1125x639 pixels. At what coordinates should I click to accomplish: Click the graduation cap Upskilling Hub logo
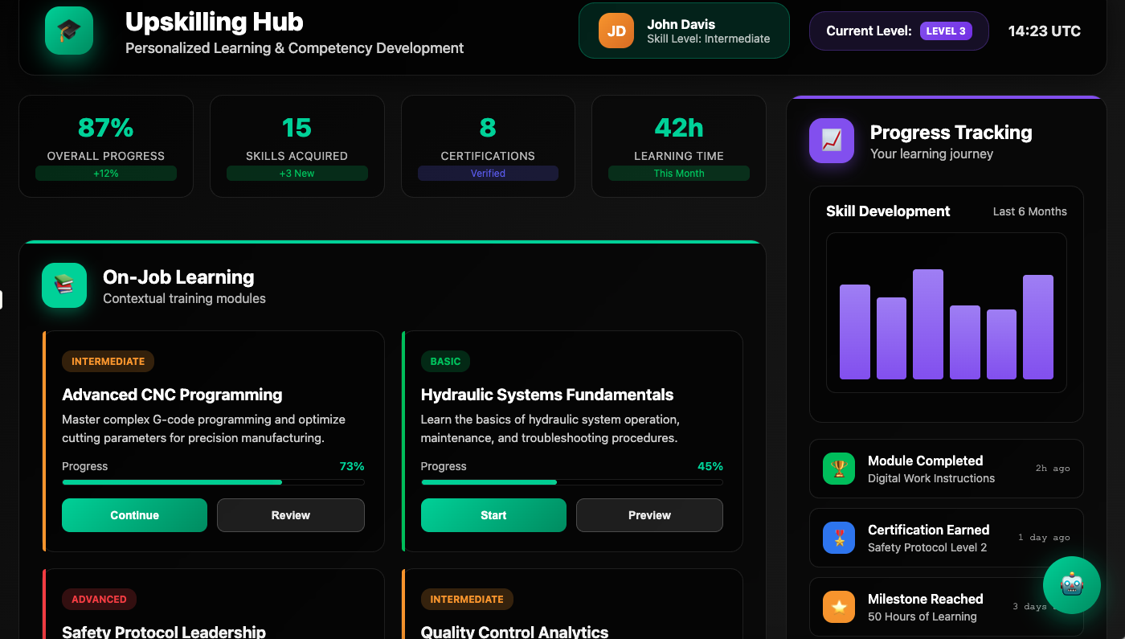coord(69,31)
